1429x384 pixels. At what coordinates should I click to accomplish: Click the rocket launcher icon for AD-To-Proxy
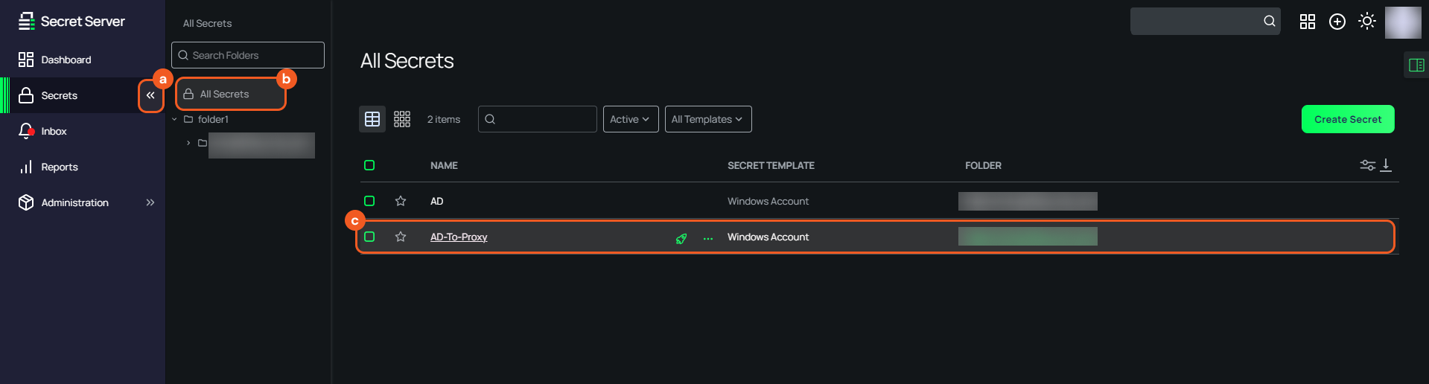point(681,238)
